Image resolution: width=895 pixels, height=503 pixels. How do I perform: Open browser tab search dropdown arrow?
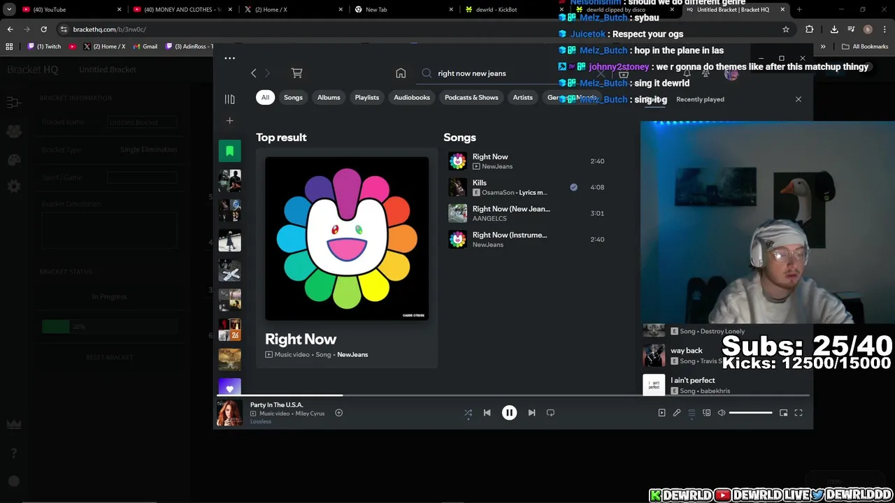(x=9, y=10)
